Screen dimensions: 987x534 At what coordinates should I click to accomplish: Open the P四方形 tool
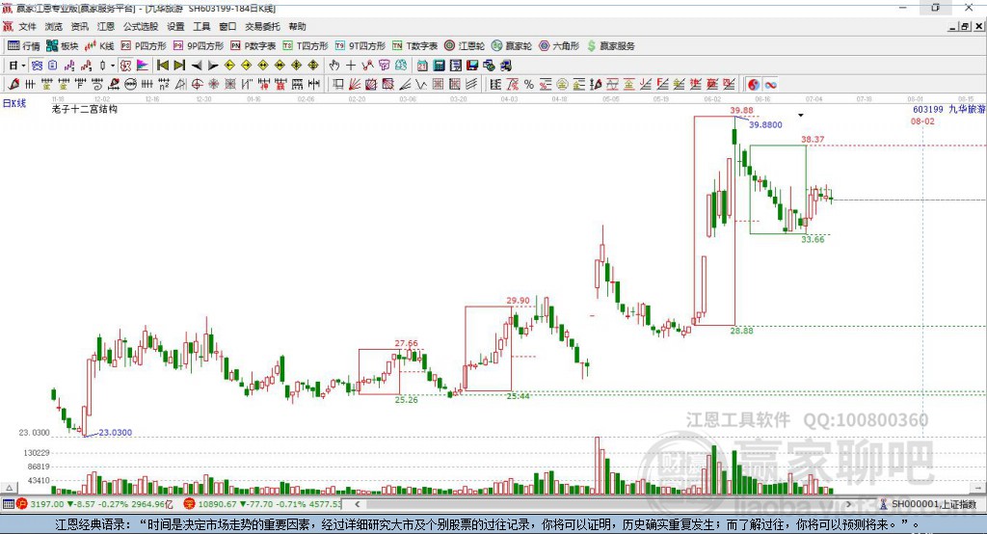pyautogui.click(x=144, y=46)
